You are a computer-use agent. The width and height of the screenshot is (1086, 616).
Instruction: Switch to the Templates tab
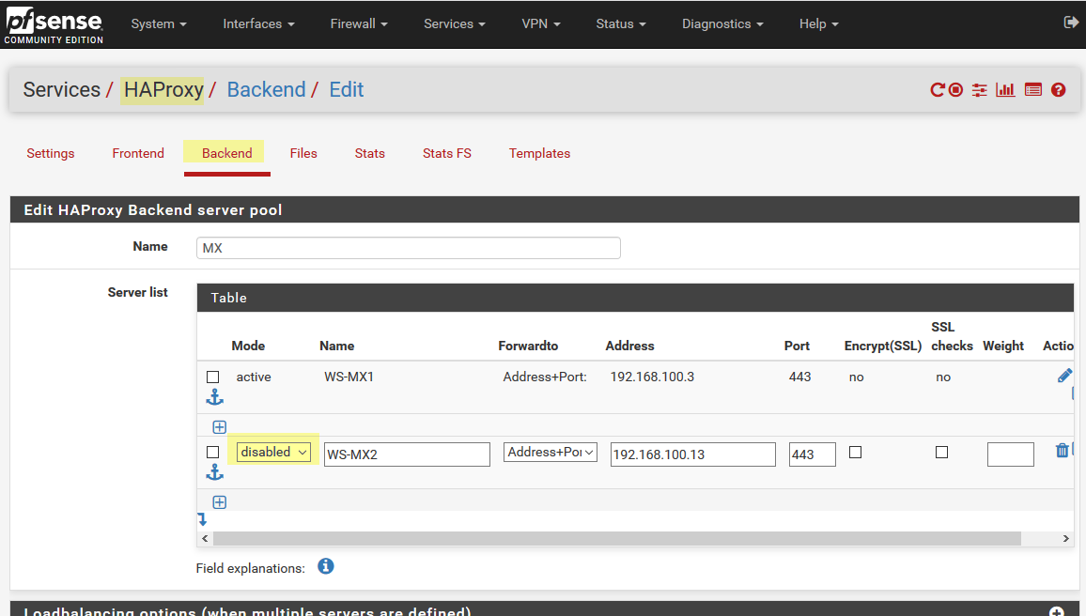click(539, 154)
